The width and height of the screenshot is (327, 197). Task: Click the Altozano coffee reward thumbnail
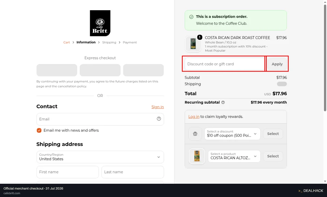click(197, 156)
